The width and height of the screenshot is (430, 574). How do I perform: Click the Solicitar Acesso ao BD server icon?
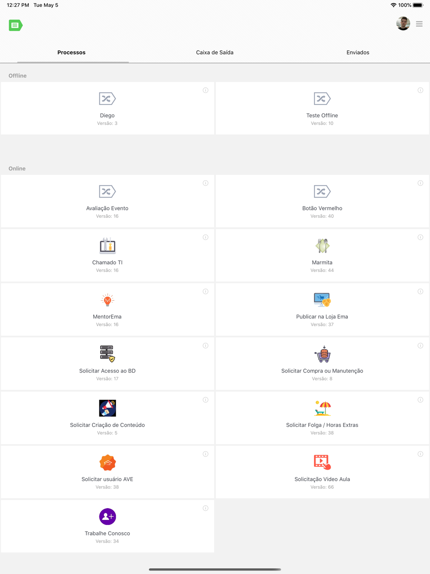tap(107, 354)
